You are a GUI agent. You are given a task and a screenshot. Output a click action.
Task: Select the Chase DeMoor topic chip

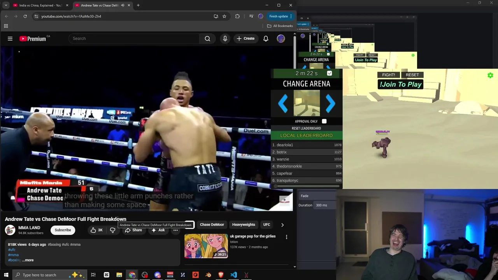(x=212, y=225)
